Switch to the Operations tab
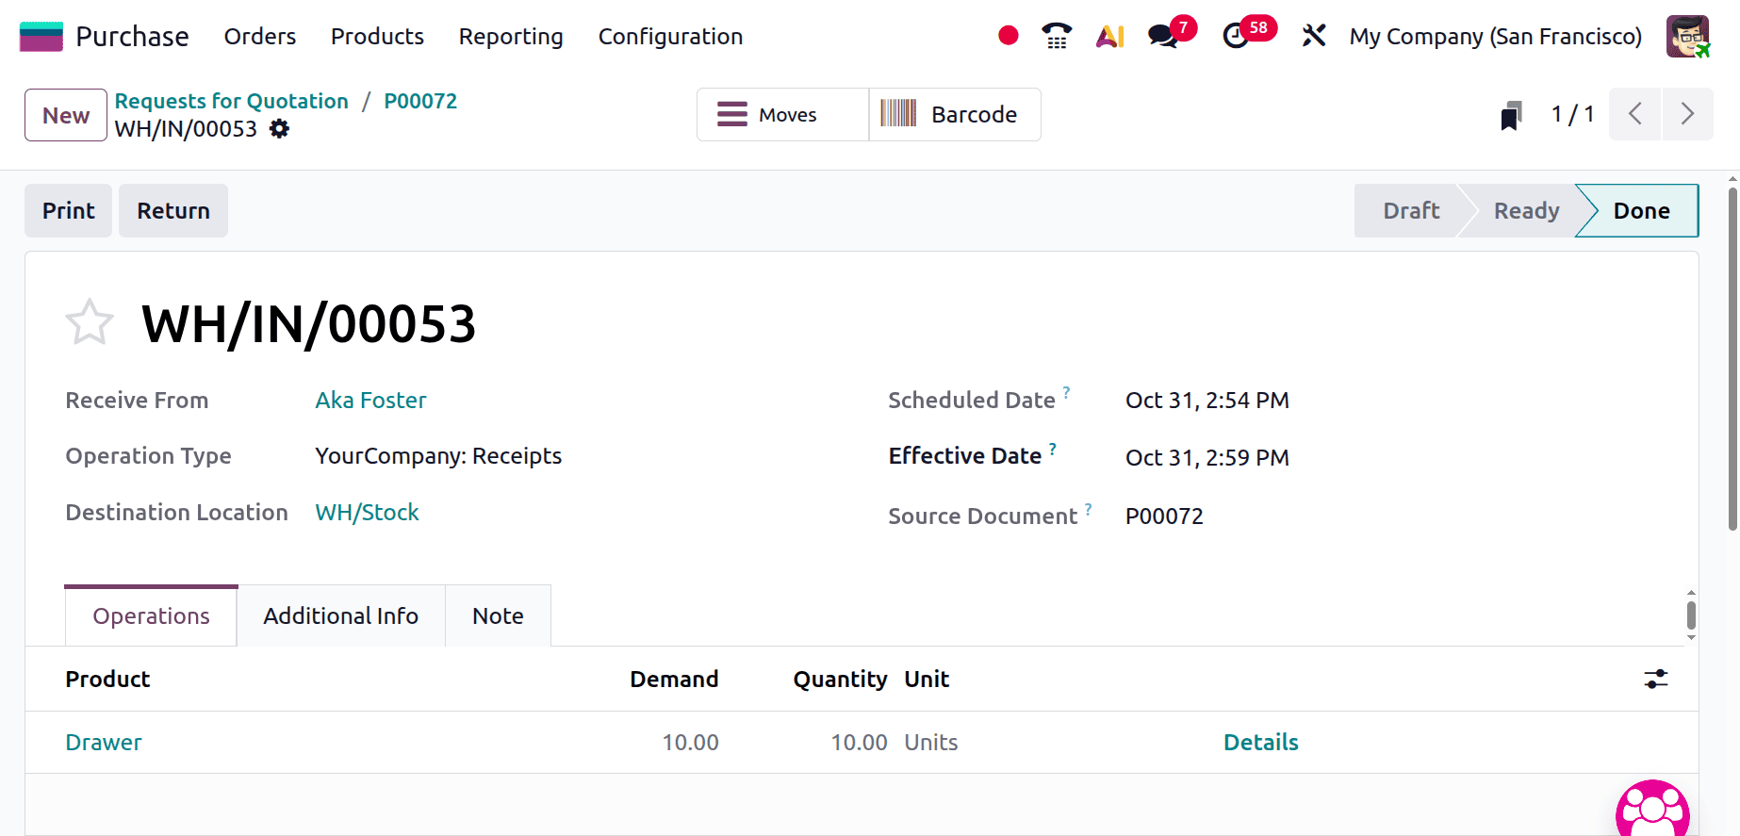The width and height of the screenshot is (1740, 836). (151, 615)
